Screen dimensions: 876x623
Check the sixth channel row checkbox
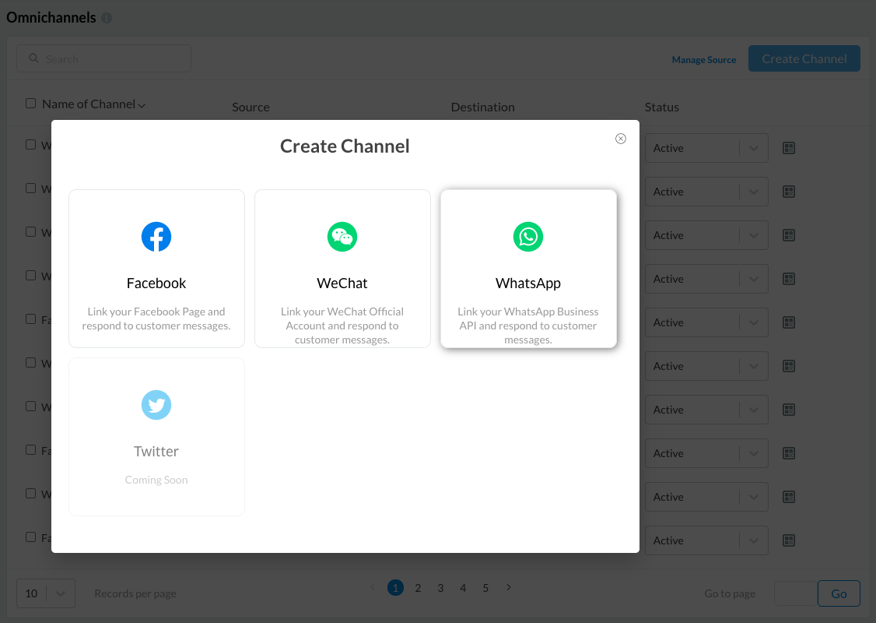30,363
